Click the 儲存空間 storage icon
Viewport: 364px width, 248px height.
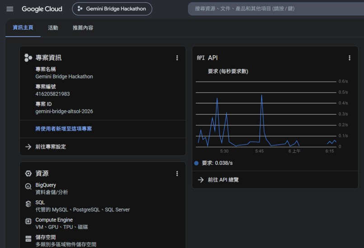[x=28, y=239]
